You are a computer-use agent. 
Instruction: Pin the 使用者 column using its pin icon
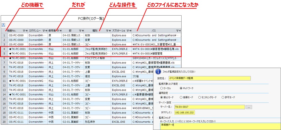point(61,31)
